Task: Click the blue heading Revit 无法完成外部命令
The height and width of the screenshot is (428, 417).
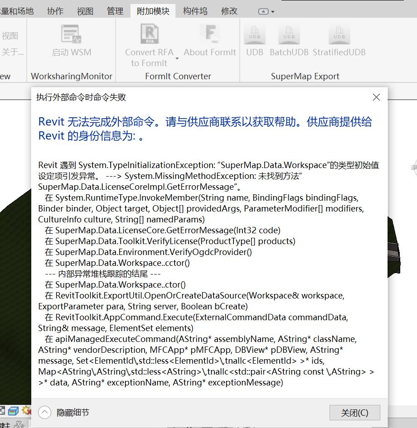Action: (205, 129)
